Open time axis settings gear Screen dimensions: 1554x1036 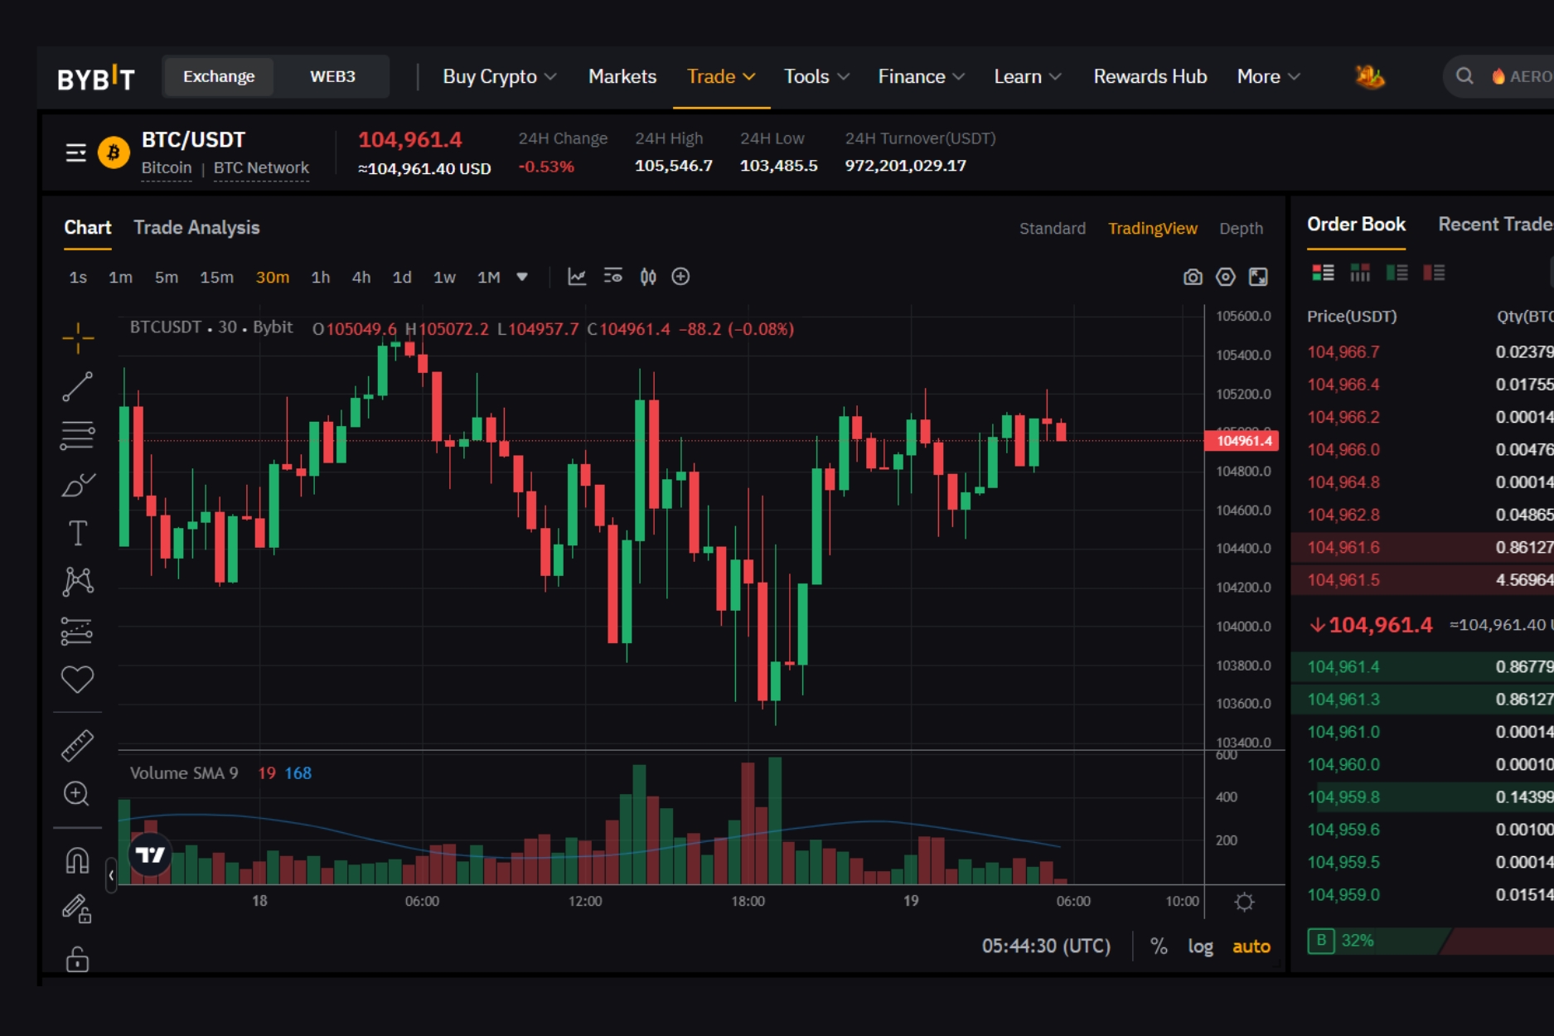point(1244,902)
